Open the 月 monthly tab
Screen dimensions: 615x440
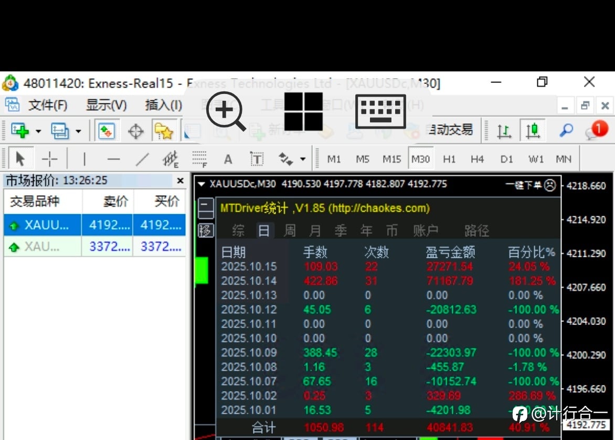pos(315,231)
